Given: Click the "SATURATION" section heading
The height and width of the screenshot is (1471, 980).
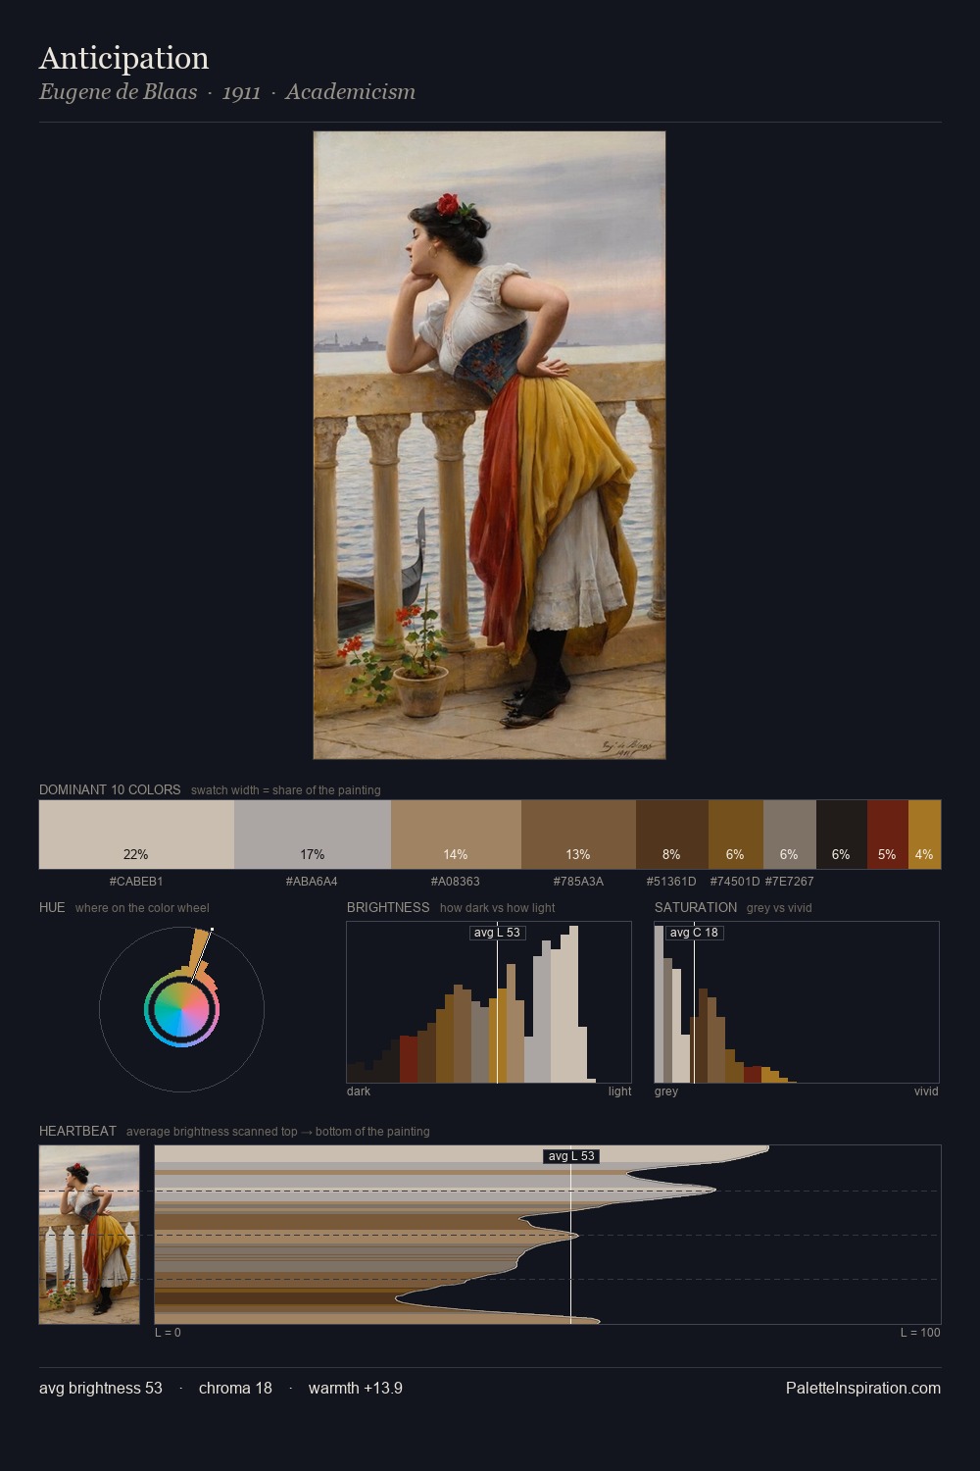Looking at the screenshot, I should (696, 907).
